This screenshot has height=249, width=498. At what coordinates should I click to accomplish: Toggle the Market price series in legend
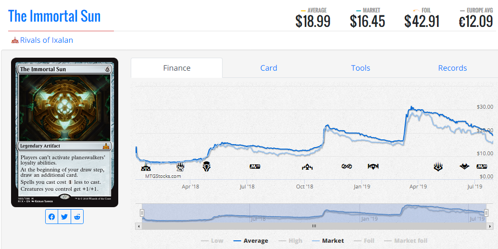[328, 241]
